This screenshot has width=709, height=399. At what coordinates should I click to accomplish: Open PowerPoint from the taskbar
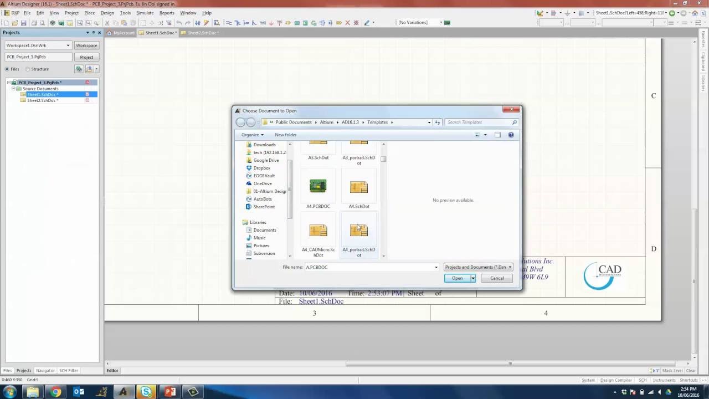[x=169, y=392]
